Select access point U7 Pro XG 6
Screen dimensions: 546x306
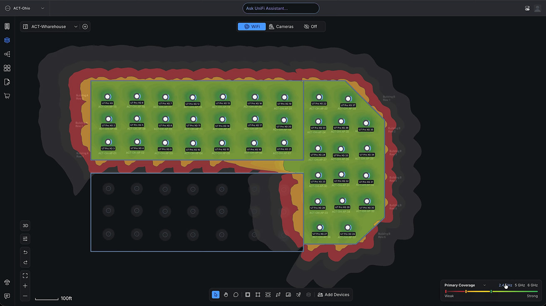137,96
